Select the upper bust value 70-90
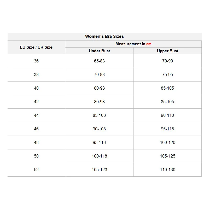209x209 pixels. click(x=167, y=61)
